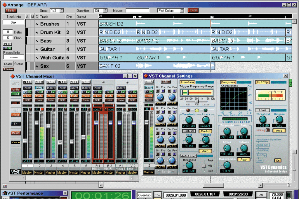This screenshot has width=299, height=199.
Task: Toggle the 24Bit recording indicator
Action: 193,10
